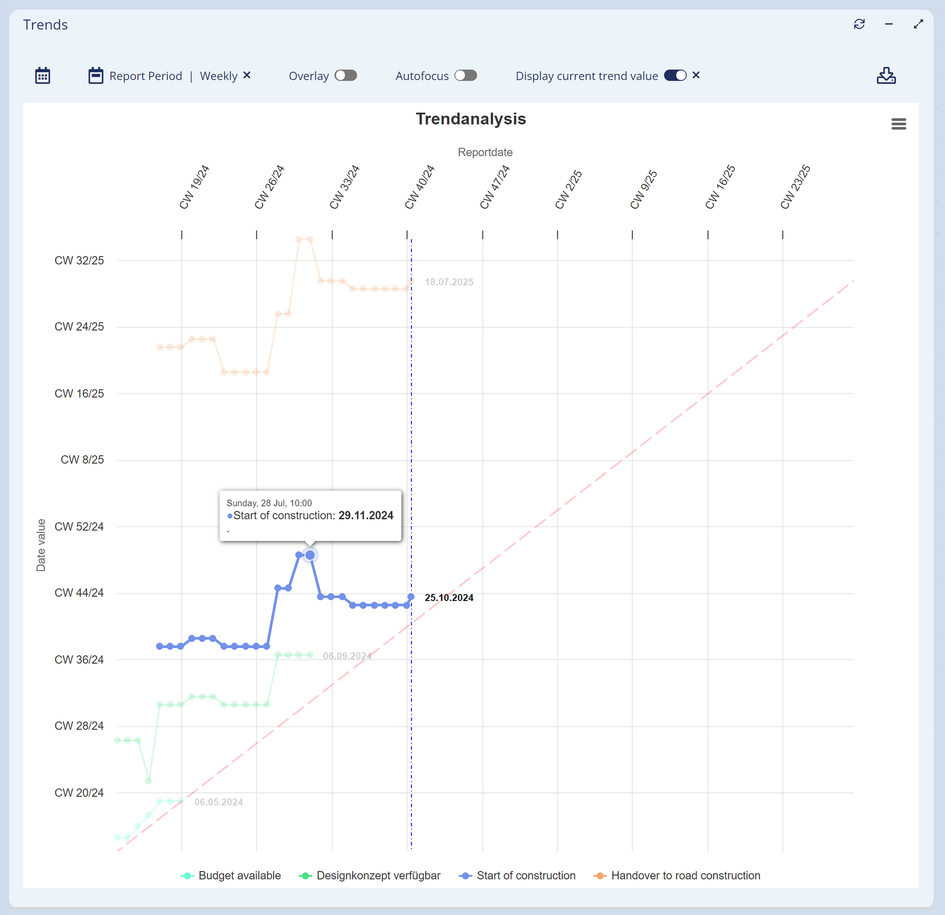Expand Trends panel to fullscreen
Viewport: 945px width, 915px height.
point(918,24)
